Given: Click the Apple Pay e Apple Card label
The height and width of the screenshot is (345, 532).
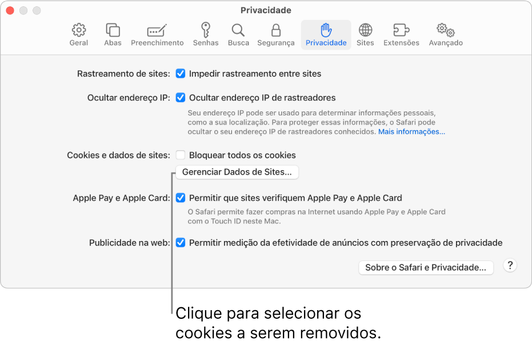Looking at the screenshot, I should 122,198.
